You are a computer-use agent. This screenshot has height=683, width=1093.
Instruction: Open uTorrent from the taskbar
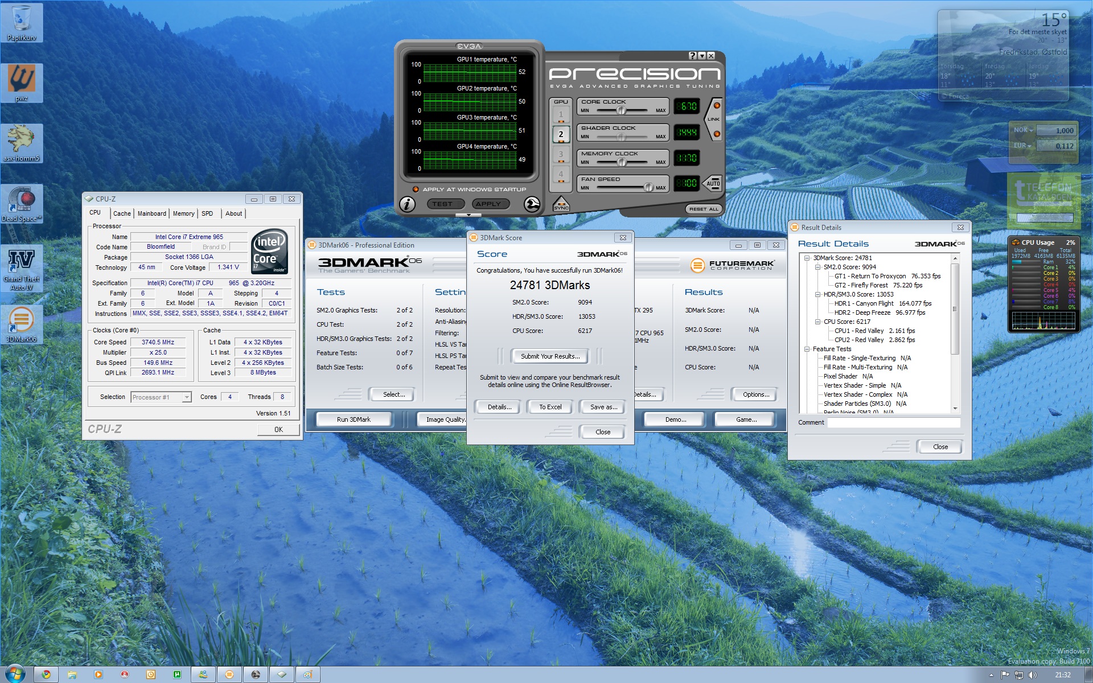(x=177, y=674)
